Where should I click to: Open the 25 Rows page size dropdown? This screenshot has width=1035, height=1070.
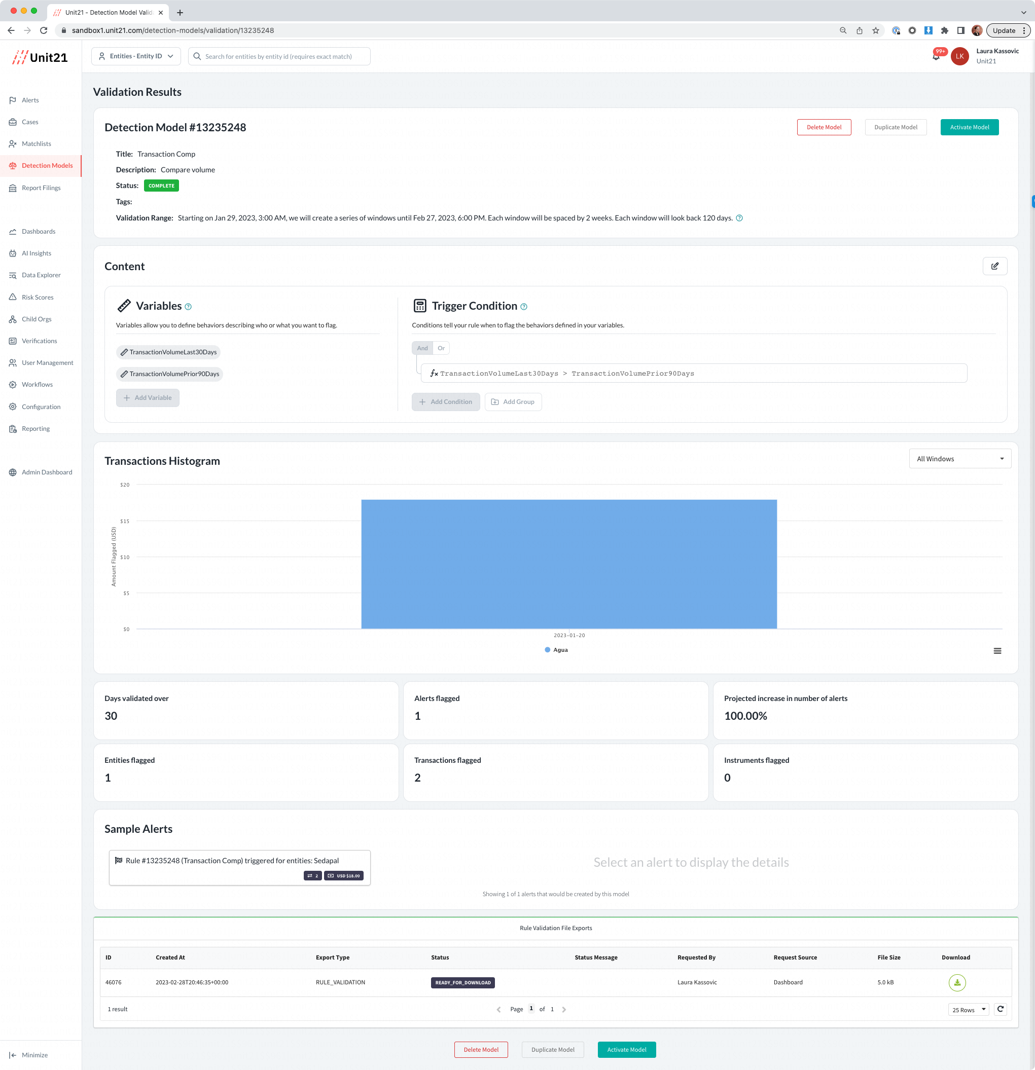coord(969,1009)
